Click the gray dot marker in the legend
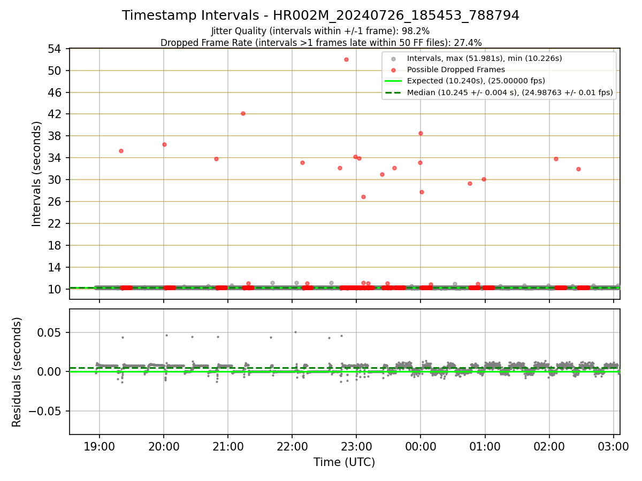Screen dimensions: 642x481 (393, 59)
